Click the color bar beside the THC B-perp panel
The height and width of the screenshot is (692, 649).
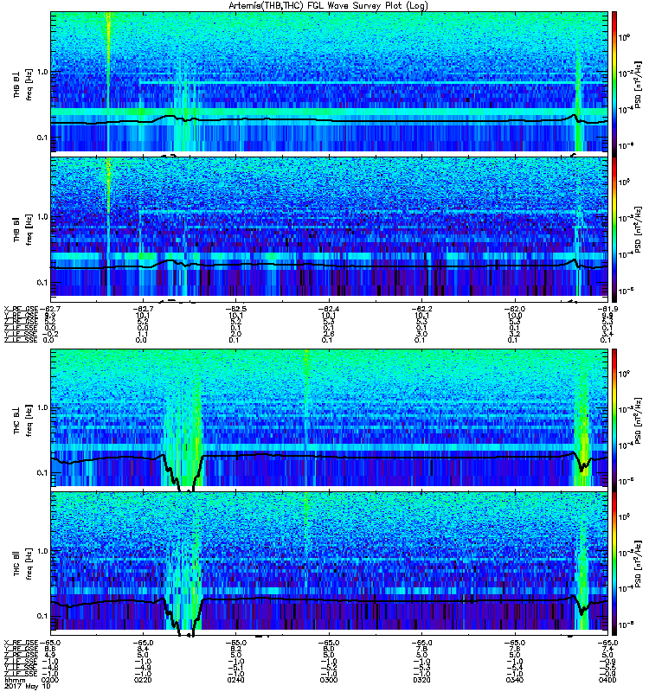pos(614,420)
